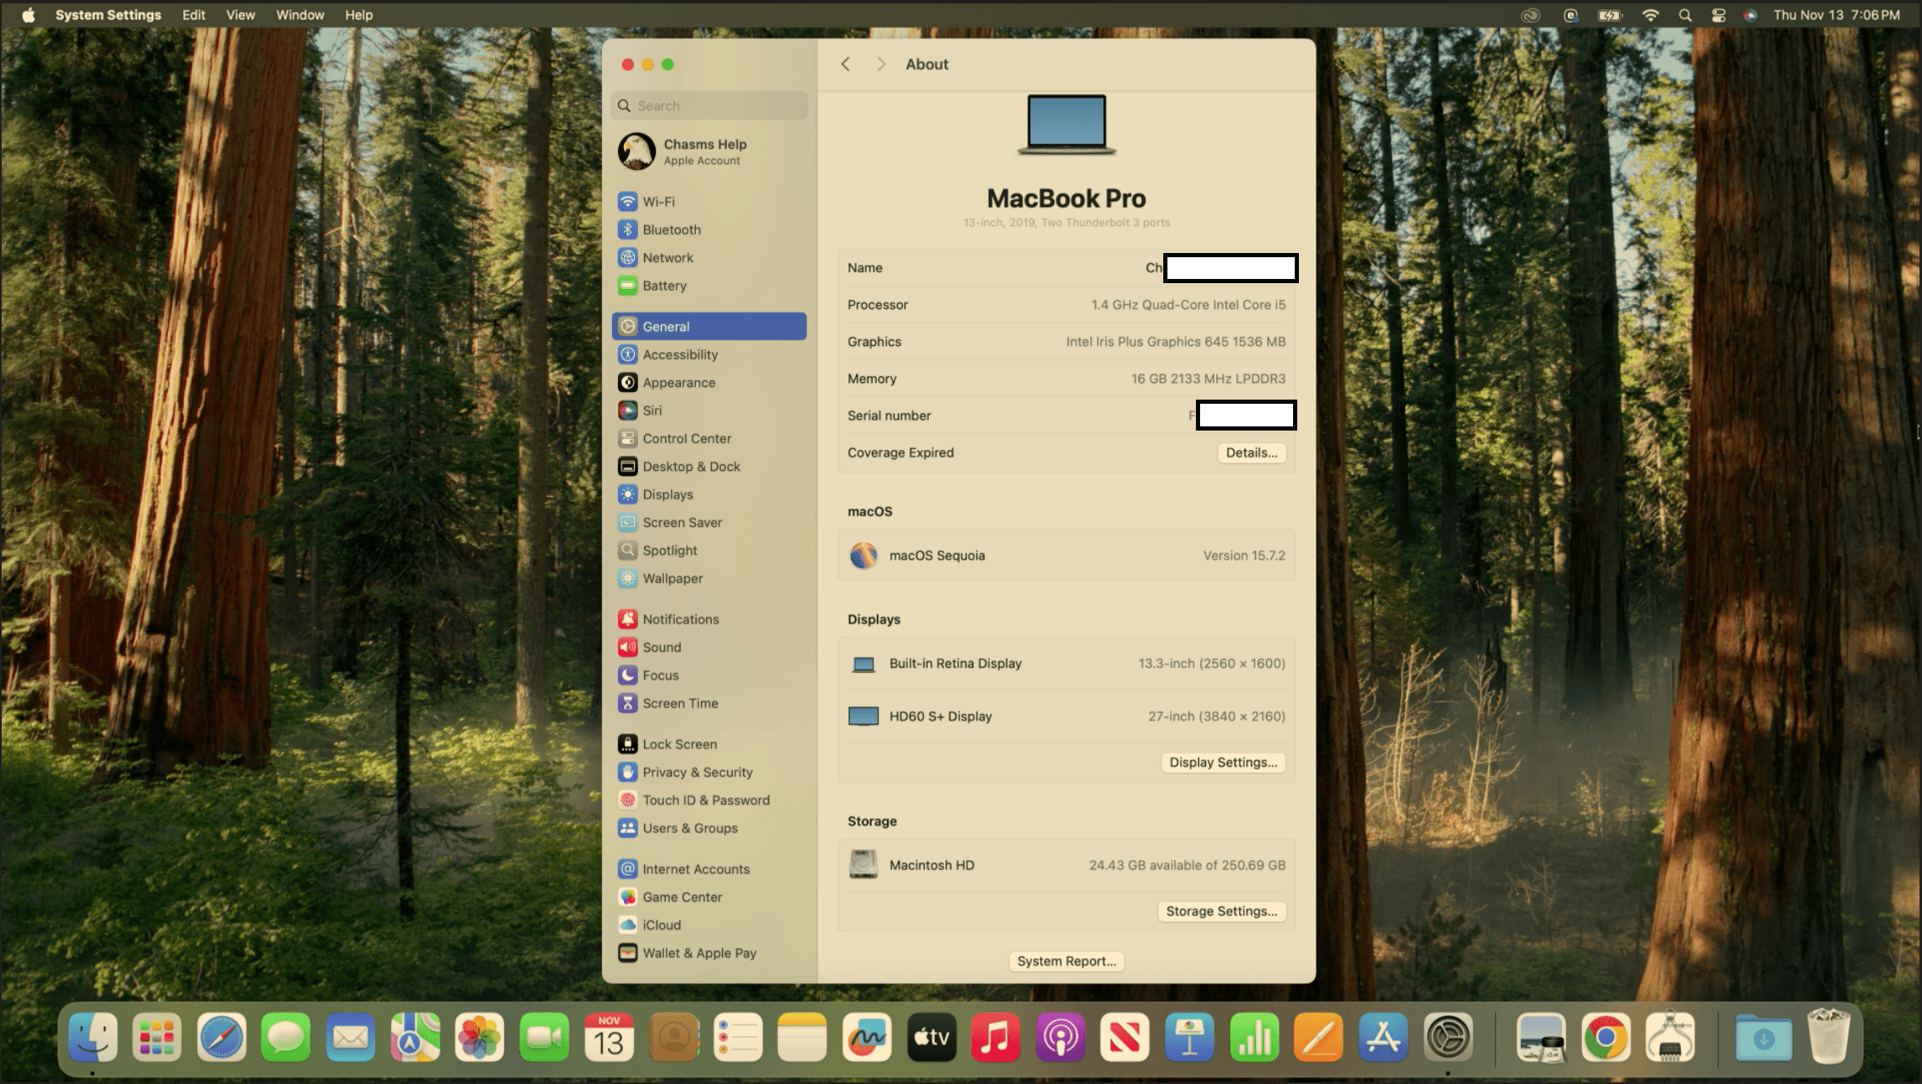Click the Search field in sidebar
Image resolution: width=1922 pixels, height=1084 pixels.
(710, 106)
